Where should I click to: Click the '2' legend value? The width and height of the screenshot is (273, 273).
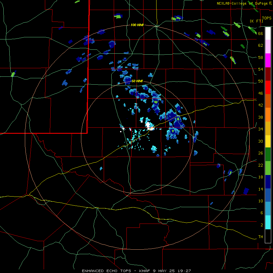tap(262, 225)
